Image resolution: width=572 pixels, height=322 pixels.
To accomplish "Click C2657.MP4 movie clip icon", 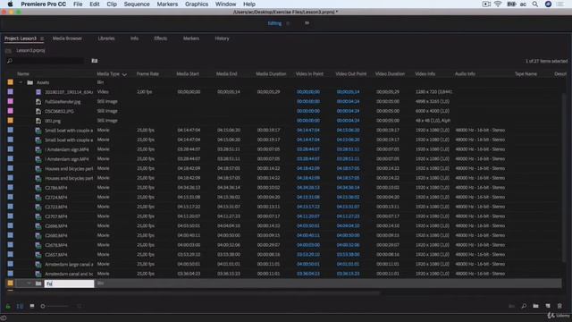I will tap(38, 254).
